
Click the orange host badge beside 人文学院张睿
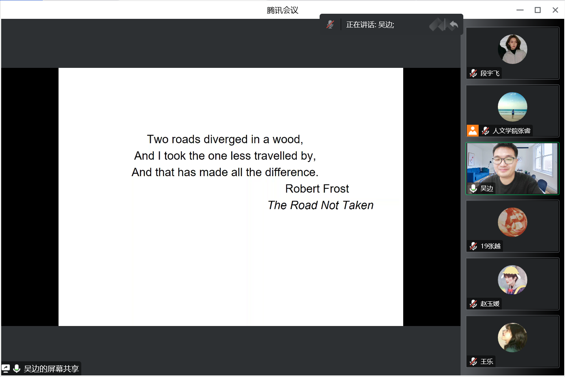point(473,131)
